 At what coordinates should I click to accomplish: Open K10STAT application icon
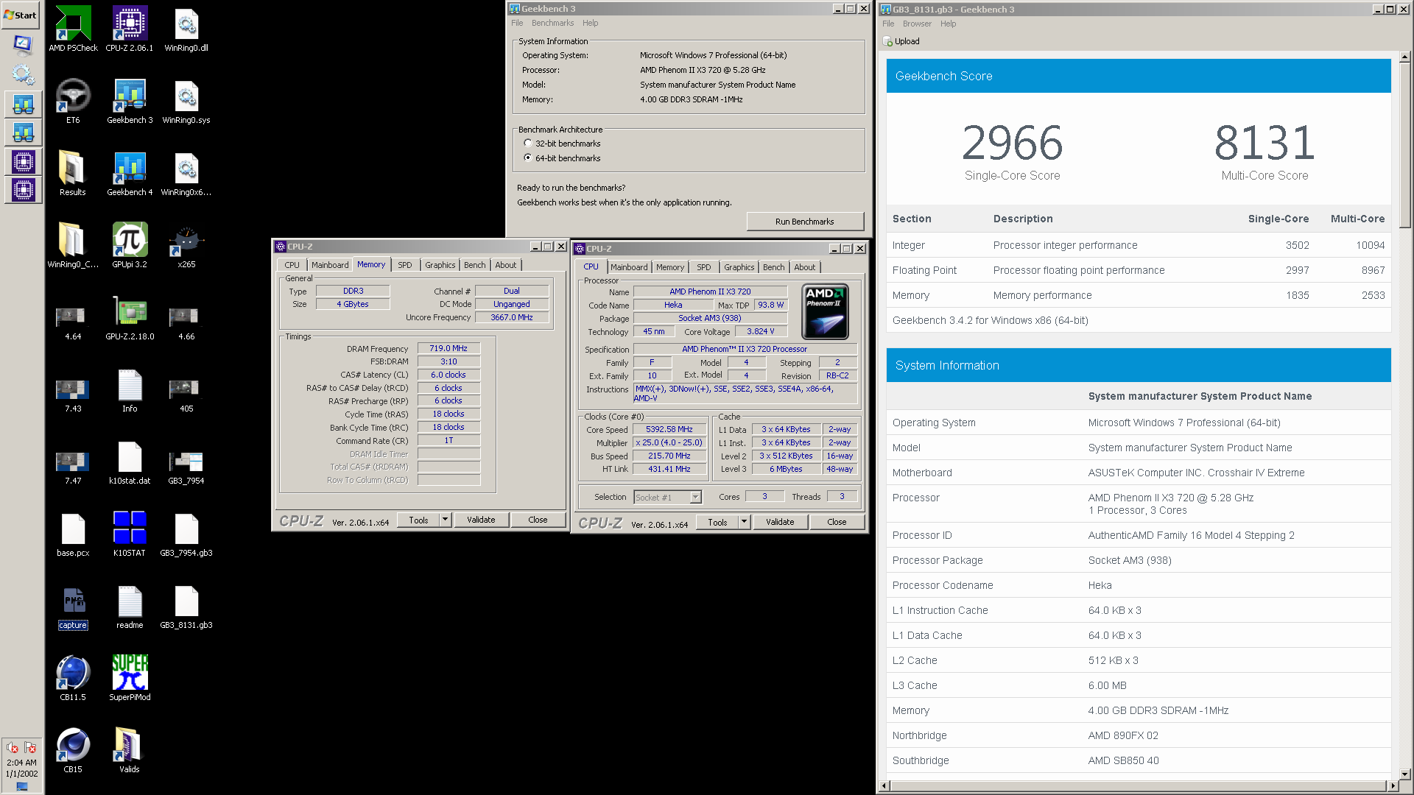click(130, 533)
